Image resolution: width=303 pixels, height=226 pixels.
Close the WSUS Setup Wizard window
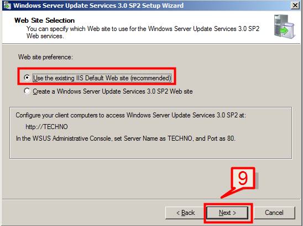(295, 5)
